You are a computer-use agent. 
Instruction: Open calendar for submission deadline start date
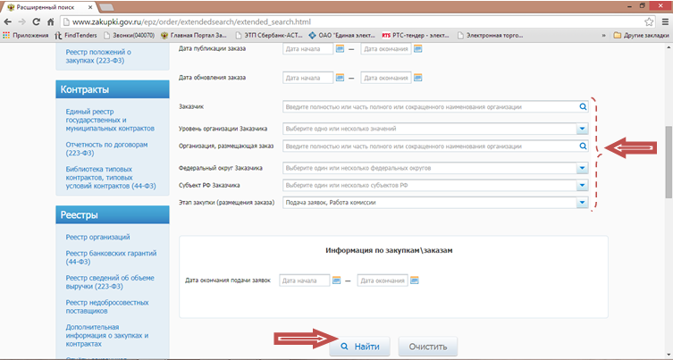click(x=336, y=280)
